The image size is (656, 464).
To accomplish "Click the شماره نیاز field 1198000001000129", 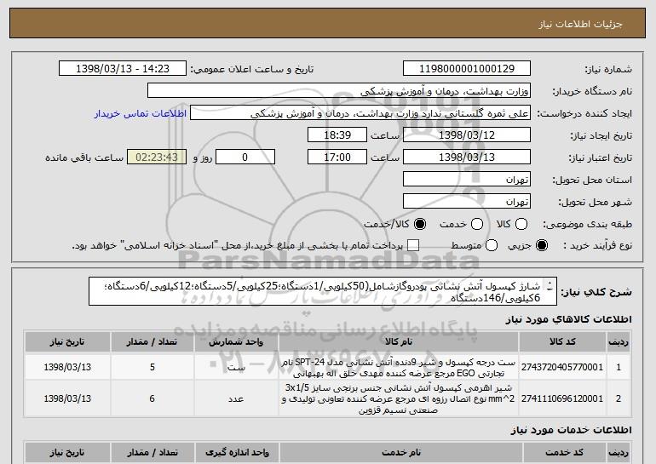I will (467, 69).
